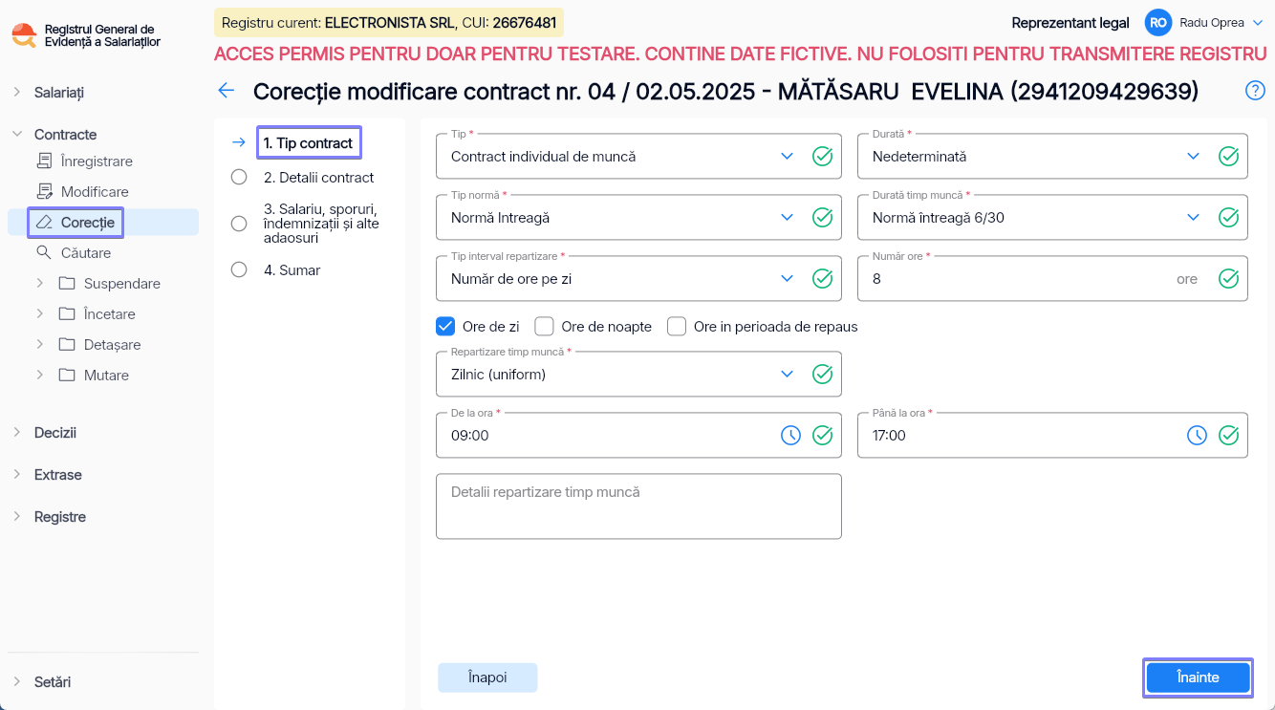Expand the Salariați section

[x=17, y=92]
